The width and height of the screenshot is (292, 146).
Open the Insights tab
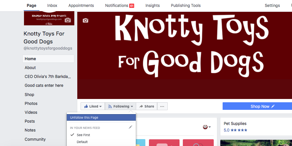point(153,6)
